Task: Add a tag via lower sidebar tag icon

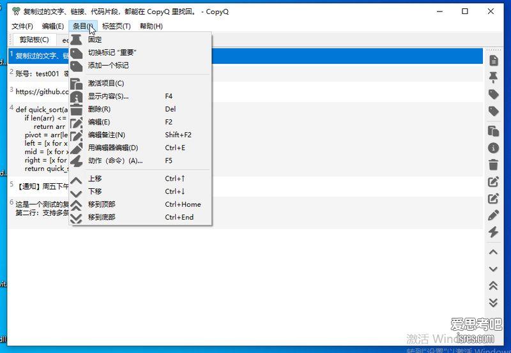Action: [x=493, y=111]
